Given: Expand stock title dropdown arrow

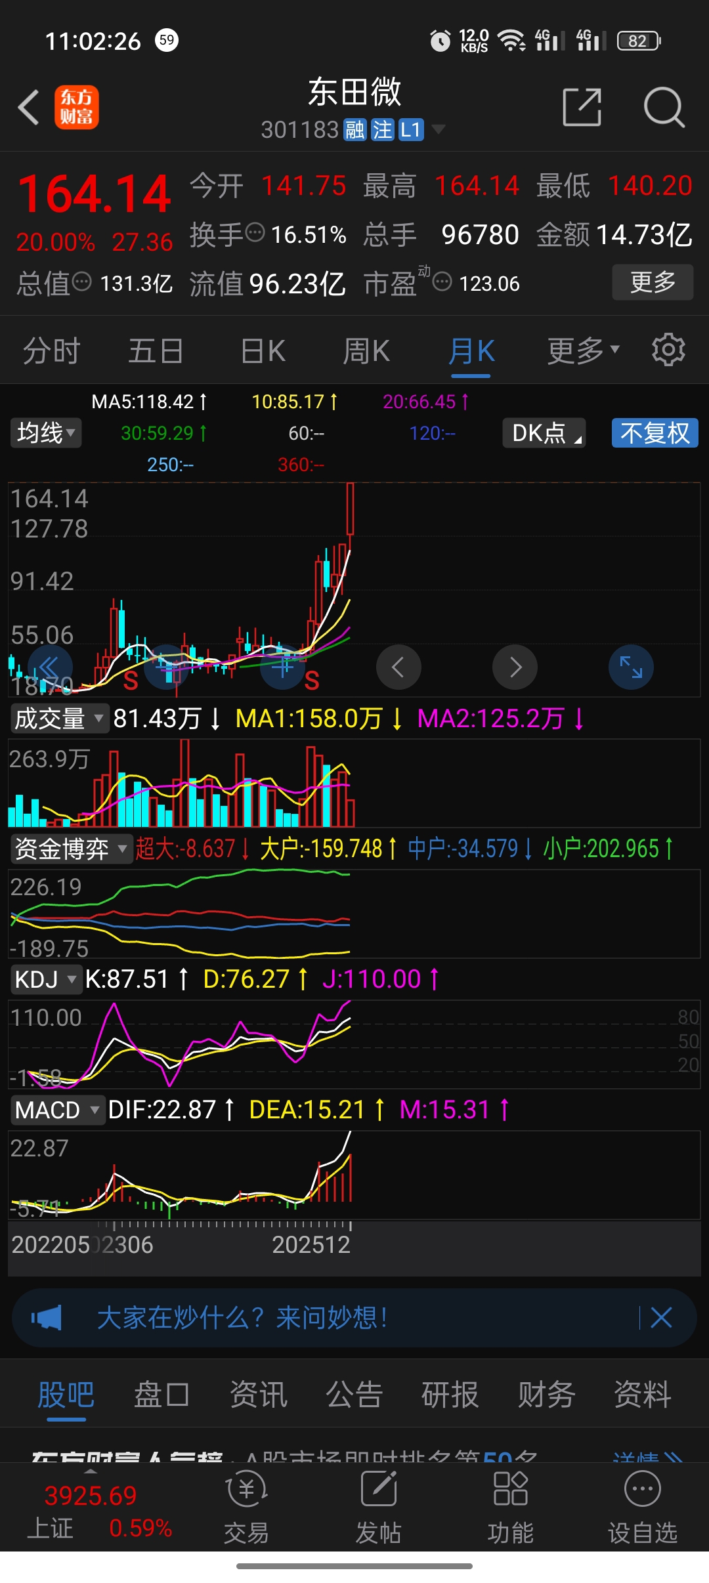Looking at the screenshot, I should click(438, 129).
